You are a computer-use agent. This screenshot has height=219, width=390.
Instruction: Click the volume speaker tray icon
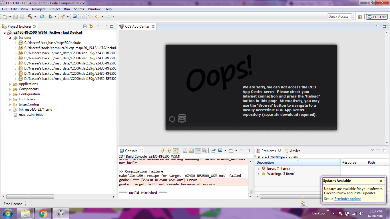(x=361, y=213)
